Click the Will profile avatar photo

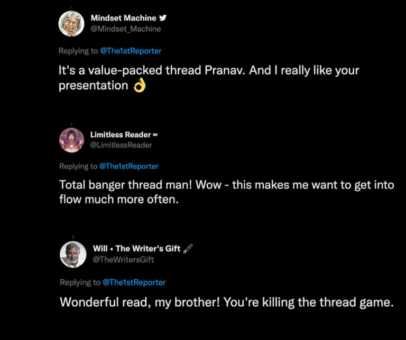point(73,254)
